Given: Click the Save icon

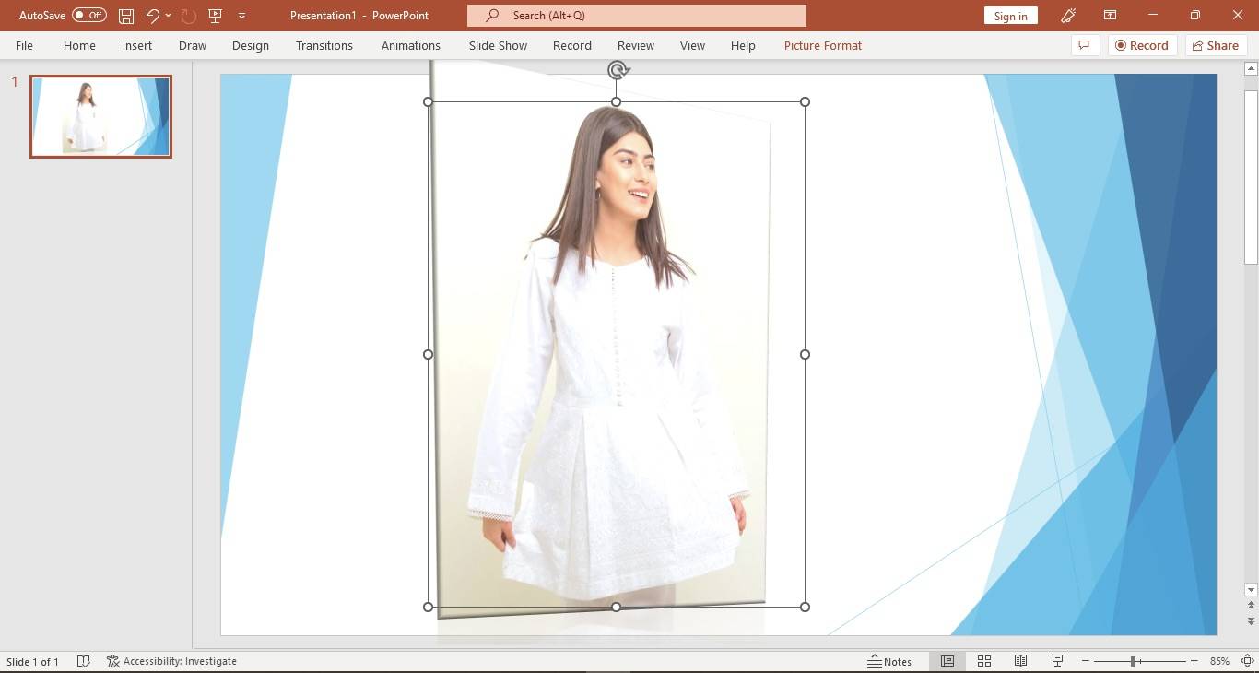Looking at the screenshot, I should (x=125, y=15).
